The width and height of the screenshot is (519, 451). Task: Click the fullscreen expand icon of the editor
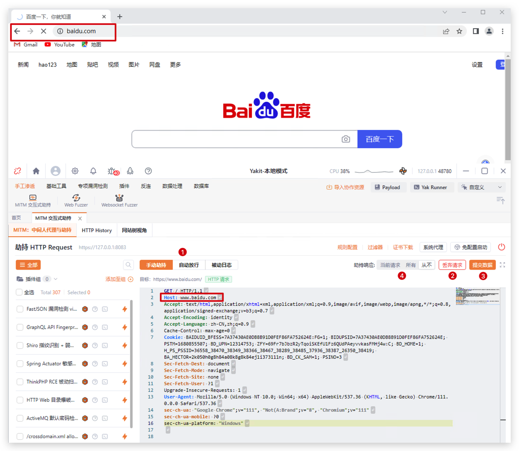pos(502,265)
